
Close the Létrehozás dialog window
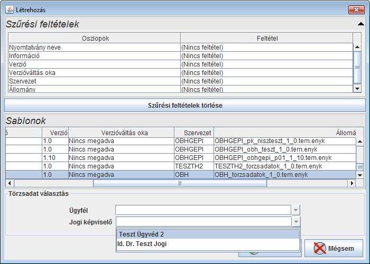point(356,10)
